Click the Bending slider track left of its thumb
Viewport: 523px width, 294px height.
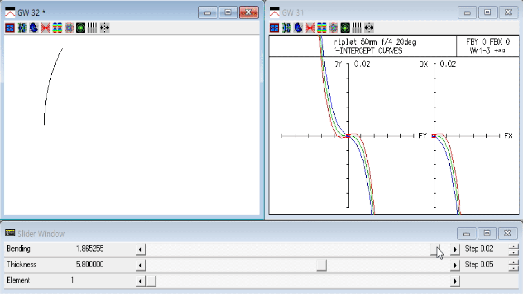tap(288, 249)
